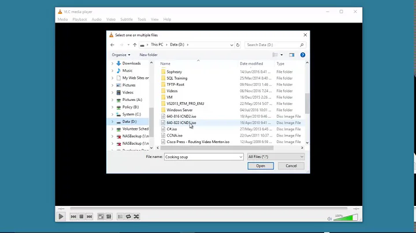This screenshot has width=416, height=233.
Task: Open recent locations dropdown arrow
Action: pos(128,45)
